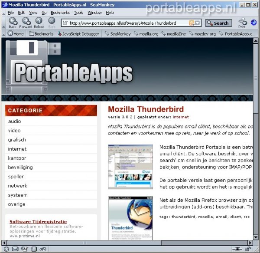Click the Home toolbar button
Screen dimensions: 260x253
click(16, 34)
